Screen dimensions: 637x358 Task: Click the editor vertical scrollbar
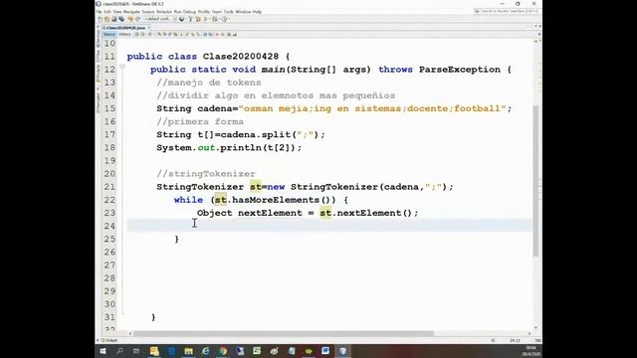pos(535,181)
